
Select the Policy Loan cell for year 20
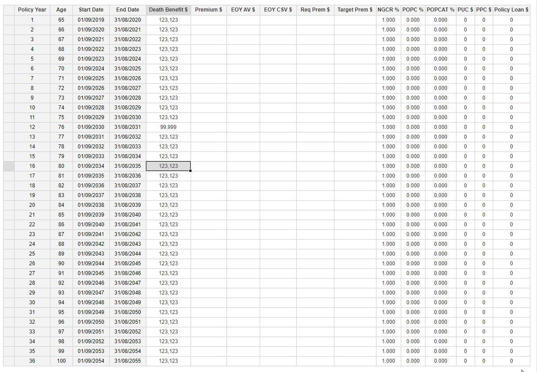pyautogui.click(x=511, y=205)
